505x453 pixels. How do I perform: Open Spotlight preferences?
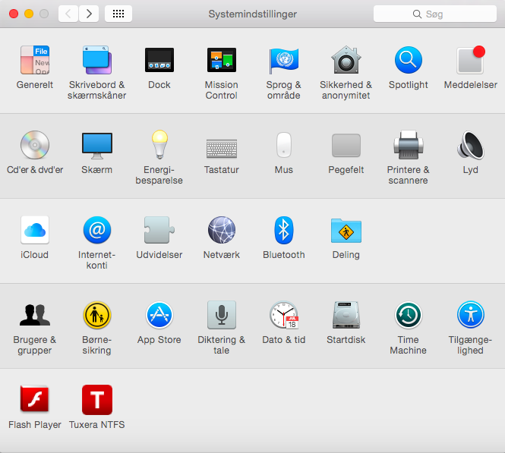pyautogui.click(x=408, y=60)
